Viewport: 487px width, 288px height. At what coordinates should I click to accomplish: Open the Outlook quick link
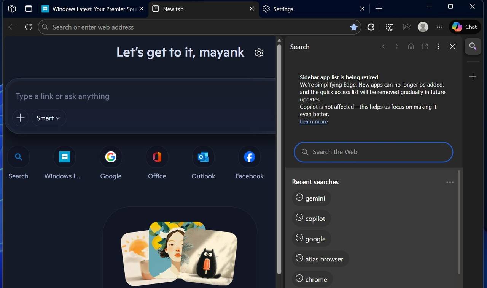coord(203,163)
